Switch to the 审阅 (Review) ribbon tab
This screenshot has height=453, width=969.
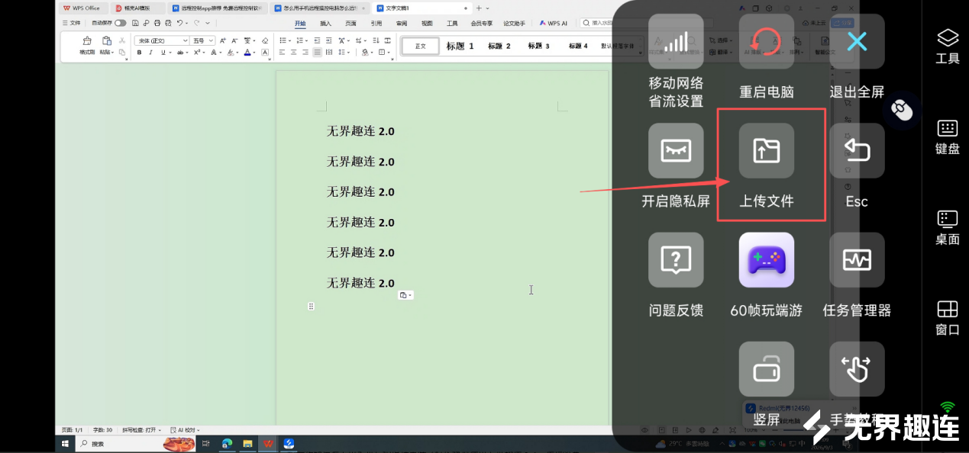point(402,24)
